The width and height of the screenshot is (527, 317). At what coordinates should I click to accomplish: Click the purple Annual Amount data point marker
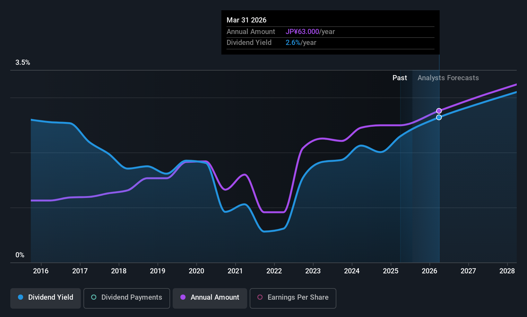(439, 111)
